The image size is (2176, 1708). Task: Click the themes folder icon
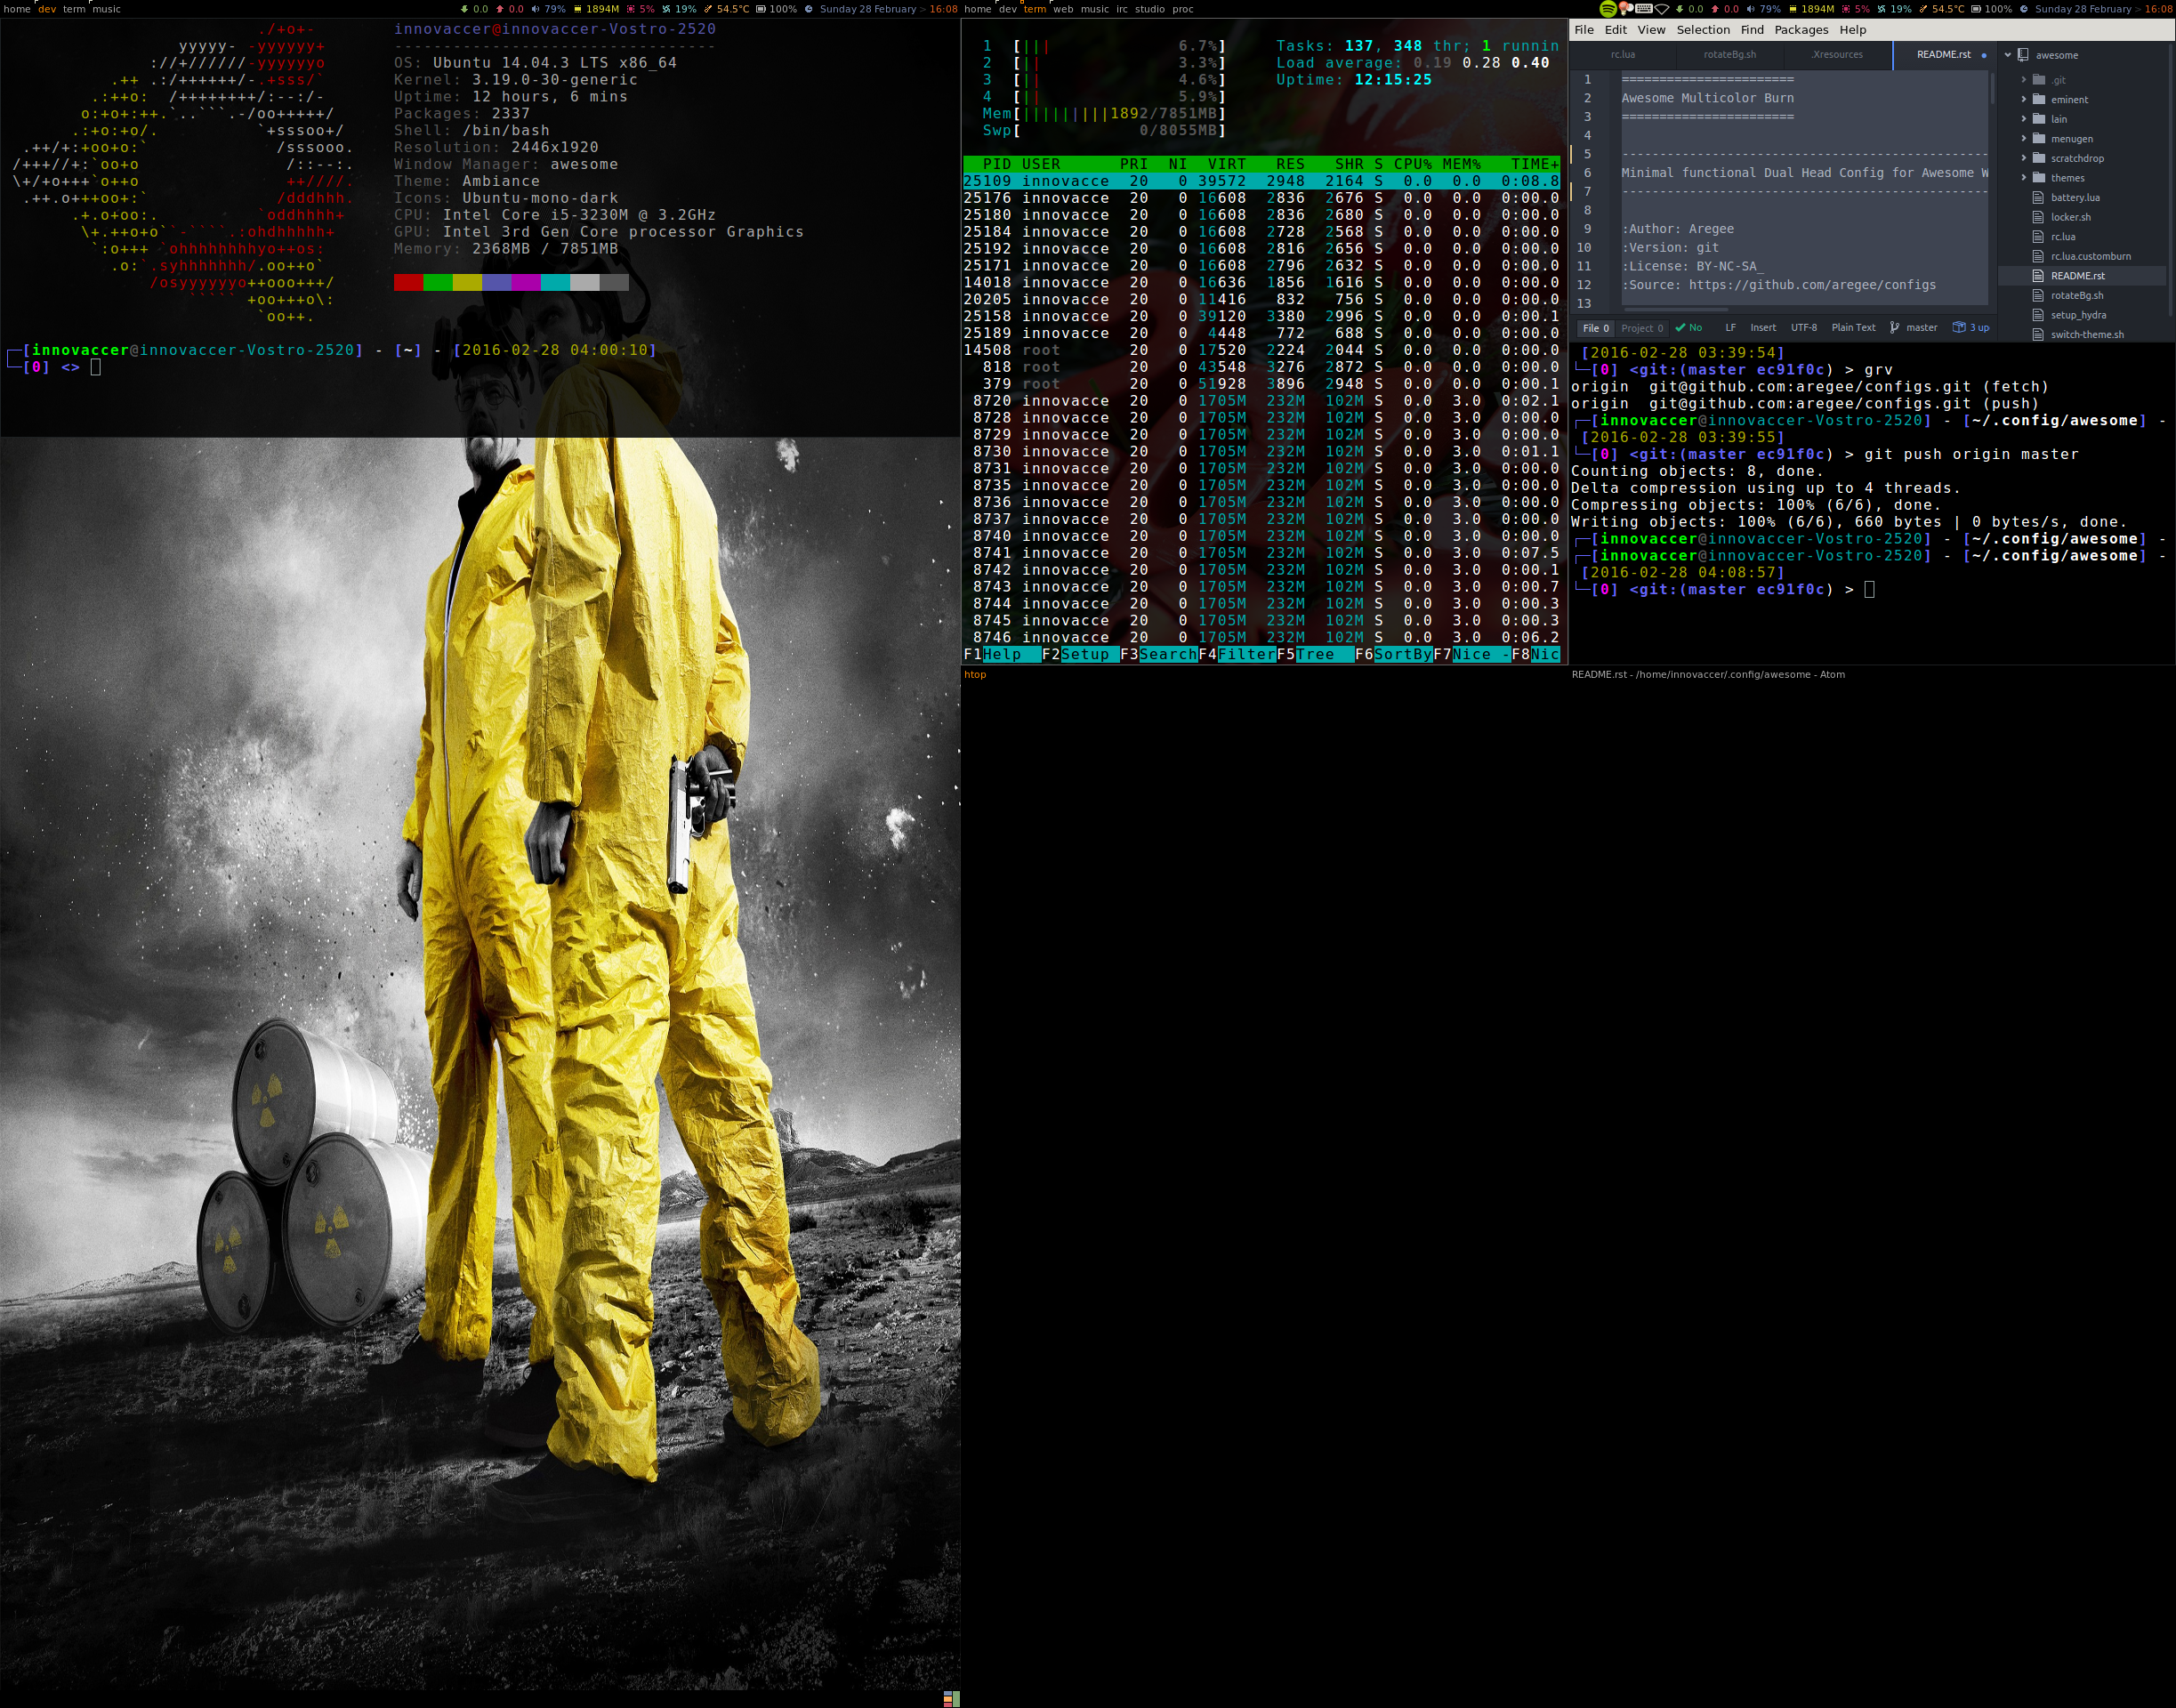[2038, 178]
